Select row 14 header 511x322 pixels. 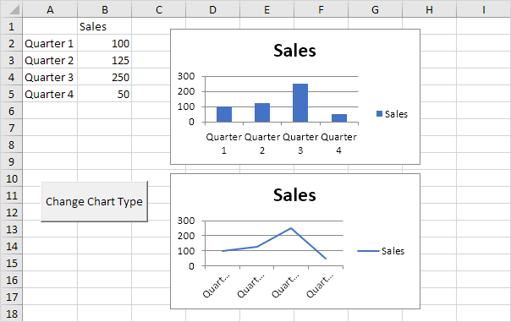point(11,247)
